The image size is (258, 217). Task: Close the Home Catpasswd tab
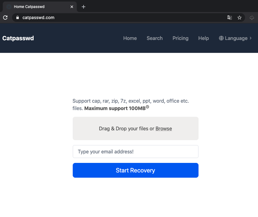click(72, 7)
